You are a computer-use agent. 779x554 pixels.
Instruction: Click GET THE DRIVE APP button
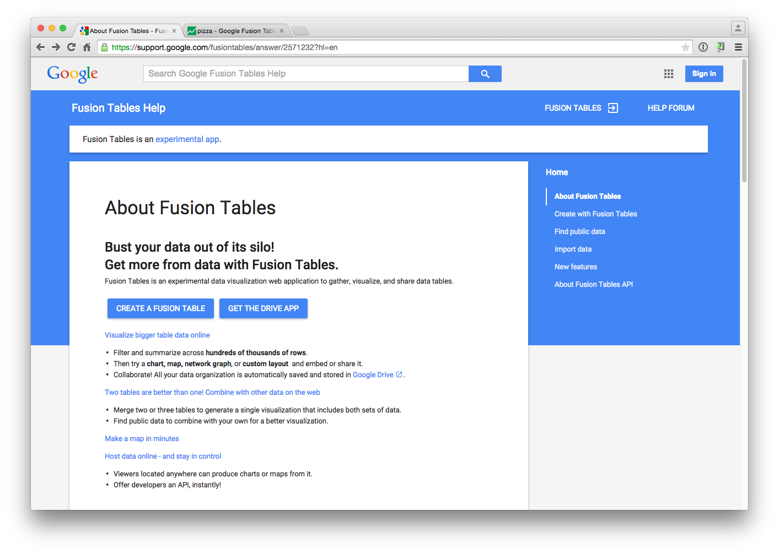point(264,308)
